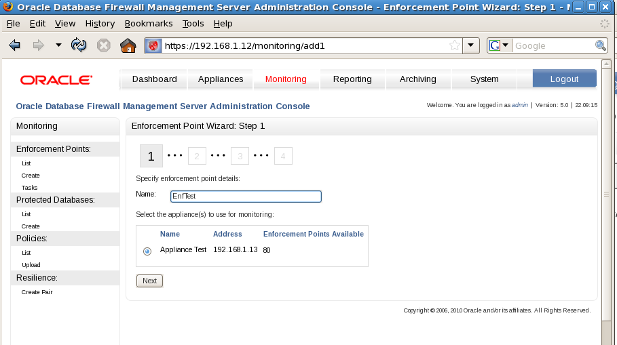This screenshot has width=617, height=345.
Task: Click the Stop loading icon
Action: [103, 45]
